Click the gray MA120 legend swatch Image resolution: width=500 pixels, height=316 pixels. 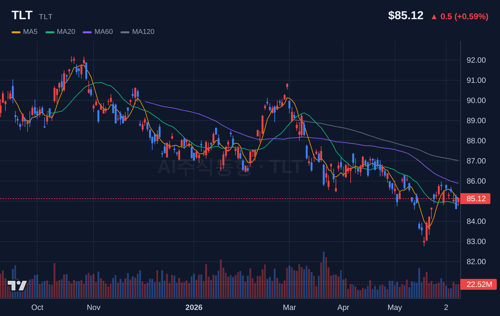tap(125, 32)
